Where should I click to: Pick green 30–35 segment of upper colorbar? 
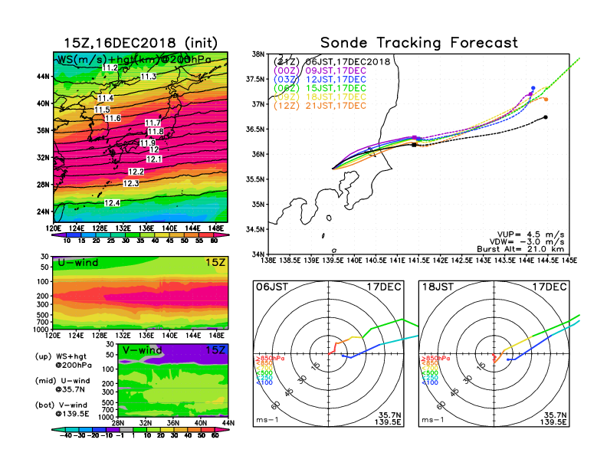pyautogui.click(x=133, y=235)
